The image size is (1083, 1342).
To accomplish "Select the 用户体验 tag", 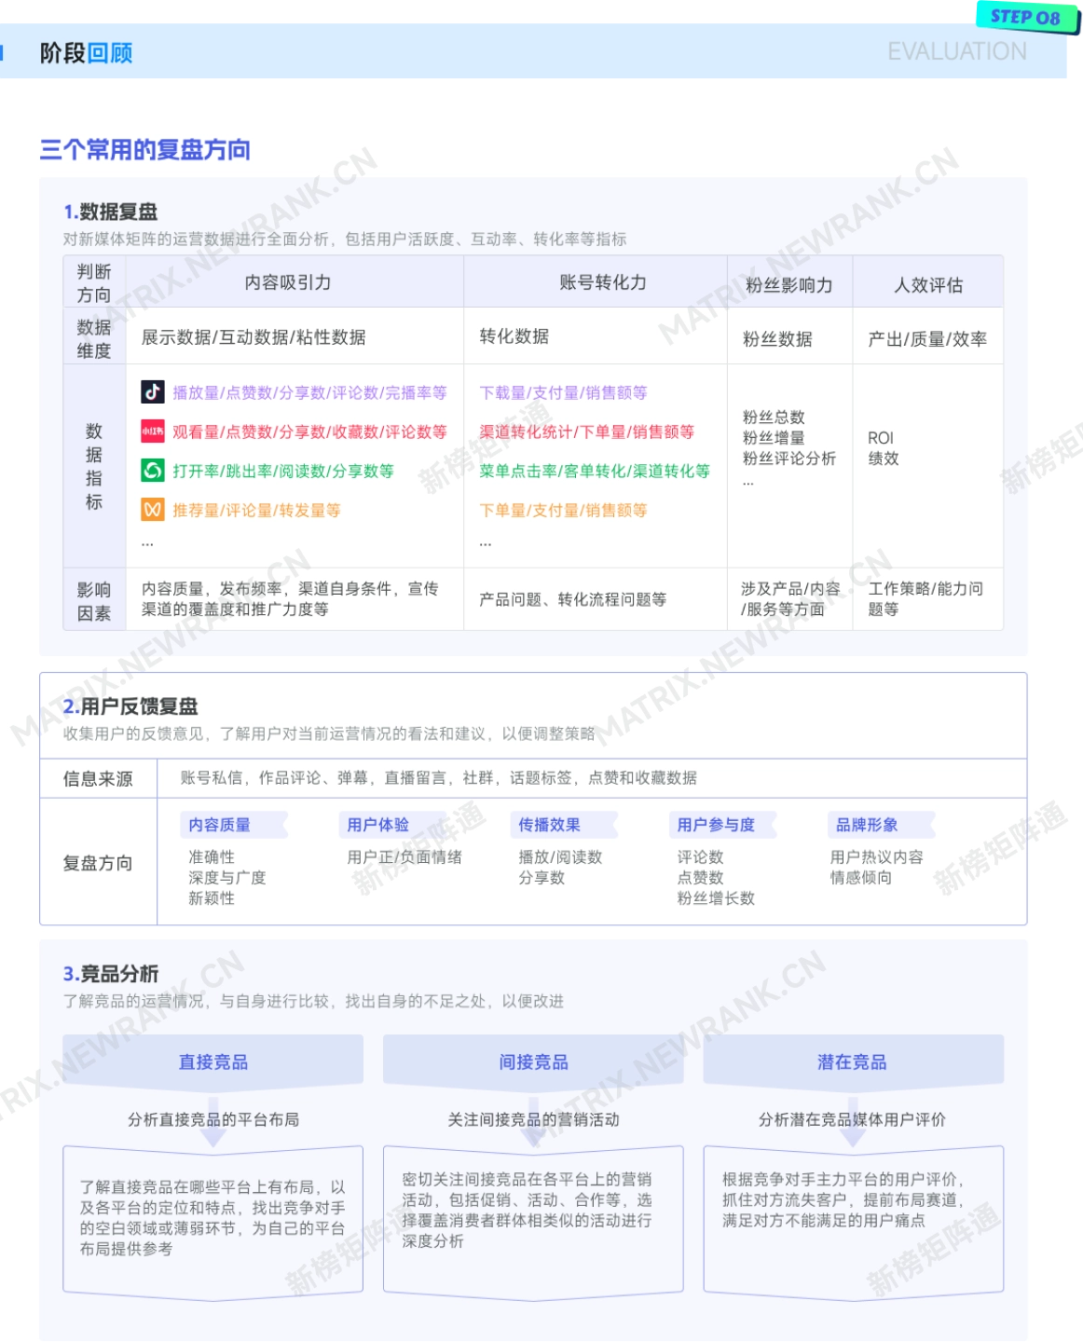I will pyautogui.click(x=378, y=825).
